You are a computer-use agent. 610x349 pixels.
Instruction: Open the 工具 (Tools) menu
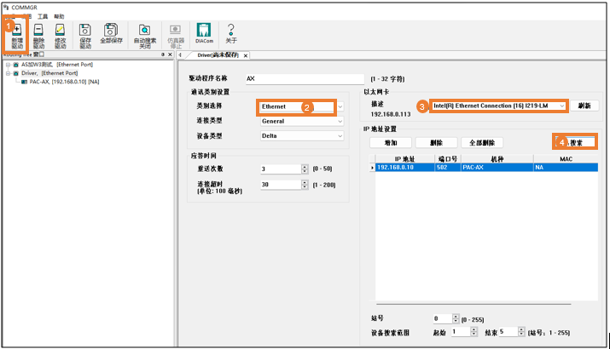point(43,16)
